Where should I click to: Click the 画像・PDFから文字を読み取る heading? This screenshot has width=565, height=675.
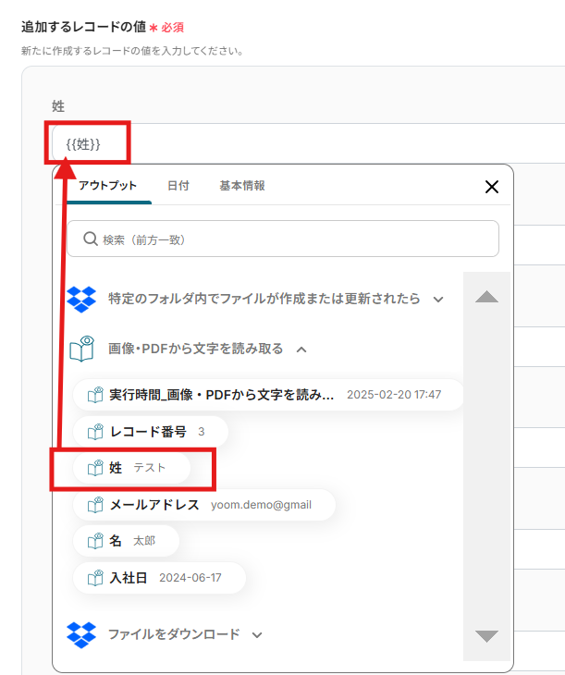pos(195,349)
